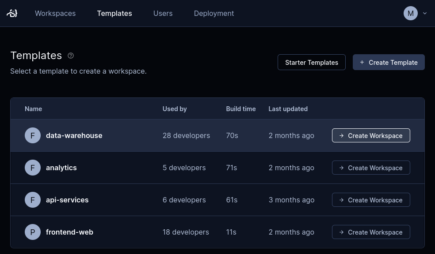This screenshot has width=435, height=254.
Task: Open the Deployment section
Action: [x=214, y=13]
